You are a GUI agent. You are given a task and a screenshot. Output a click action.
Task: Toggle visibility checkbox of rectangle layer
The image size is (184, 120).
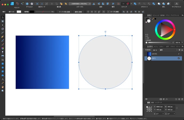tap(179, 54)
